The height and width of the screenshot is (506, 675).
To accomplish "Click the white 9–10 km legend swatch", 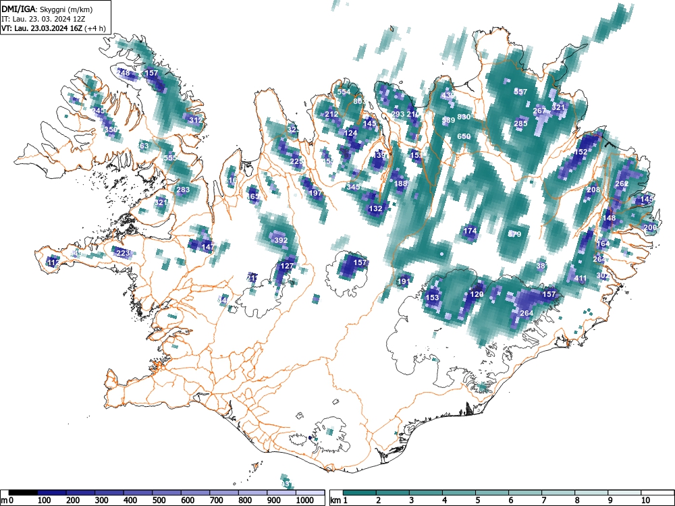I will coord(625,493).
